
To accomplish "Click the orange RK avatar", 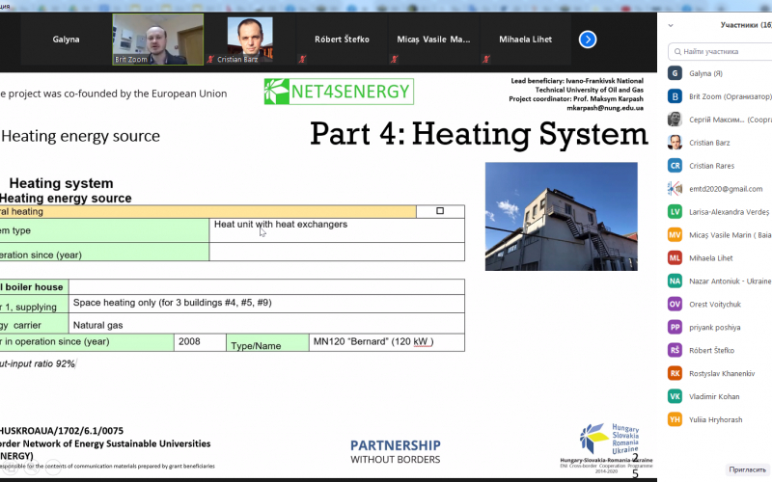I will coord(675,374).
